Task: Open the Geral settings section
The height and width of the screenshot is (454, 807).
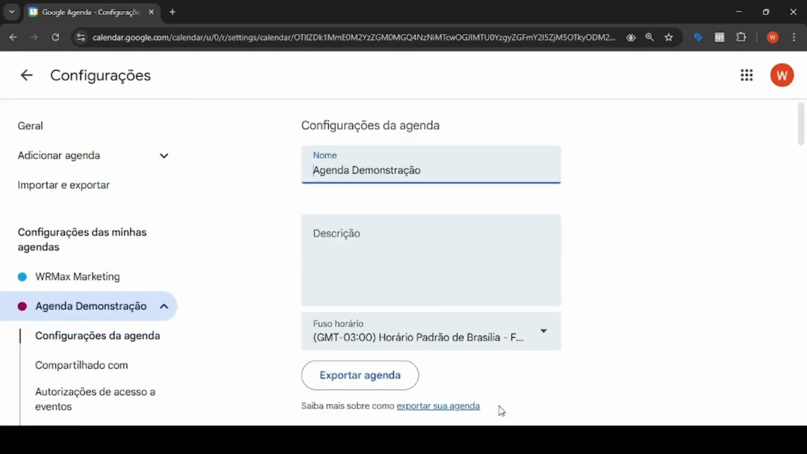Action: tap(30, 126)
